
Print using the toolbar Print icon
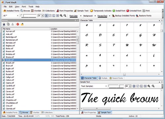pos(146,11)
